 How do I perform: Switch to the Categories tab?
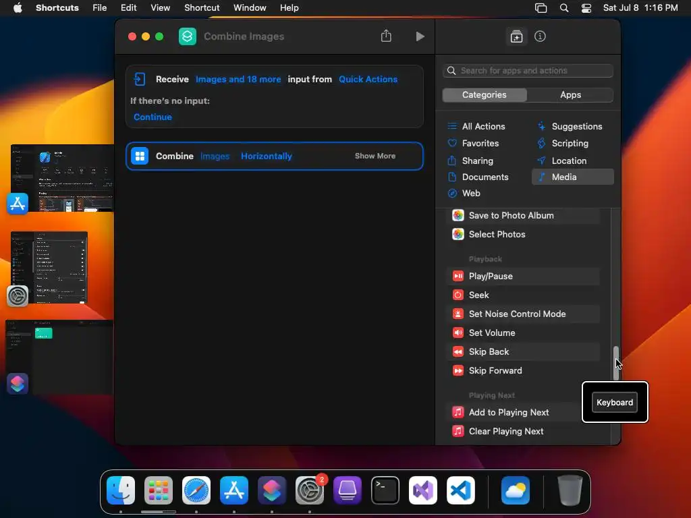coord(485,94)
